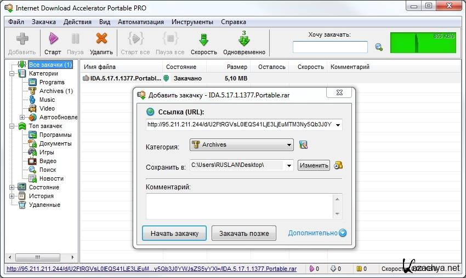466x278 pixels.
Task: Open the Инструменты menu
Action: click(x=192, y=22)
